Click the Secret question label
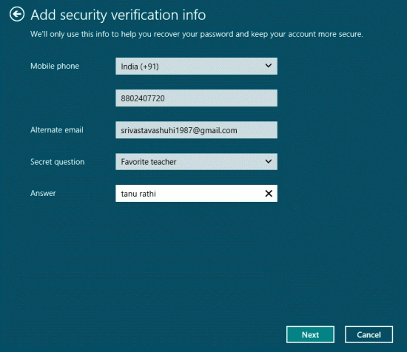 [58, 162]
